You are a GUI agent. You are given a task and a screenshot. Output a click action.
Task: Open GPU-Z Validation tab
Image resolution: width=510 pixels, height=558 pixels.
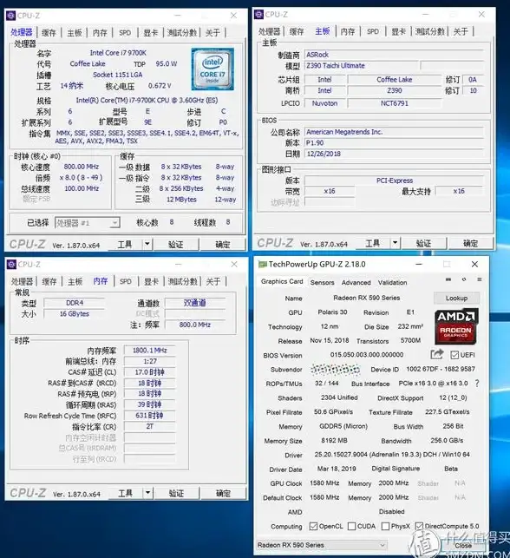tap(392, 283)
